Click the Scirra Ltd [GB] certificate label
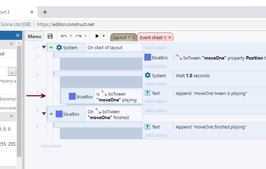The height and width of the screenshot is (169, 266). point(16,24)
